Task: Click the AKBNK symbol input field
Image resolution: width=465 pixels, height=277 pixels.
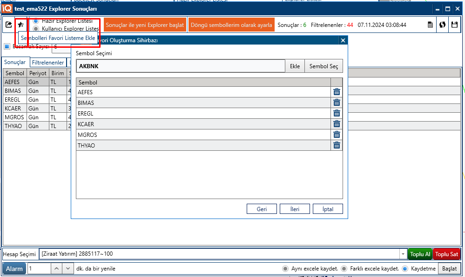Action: tap(181, 66)
